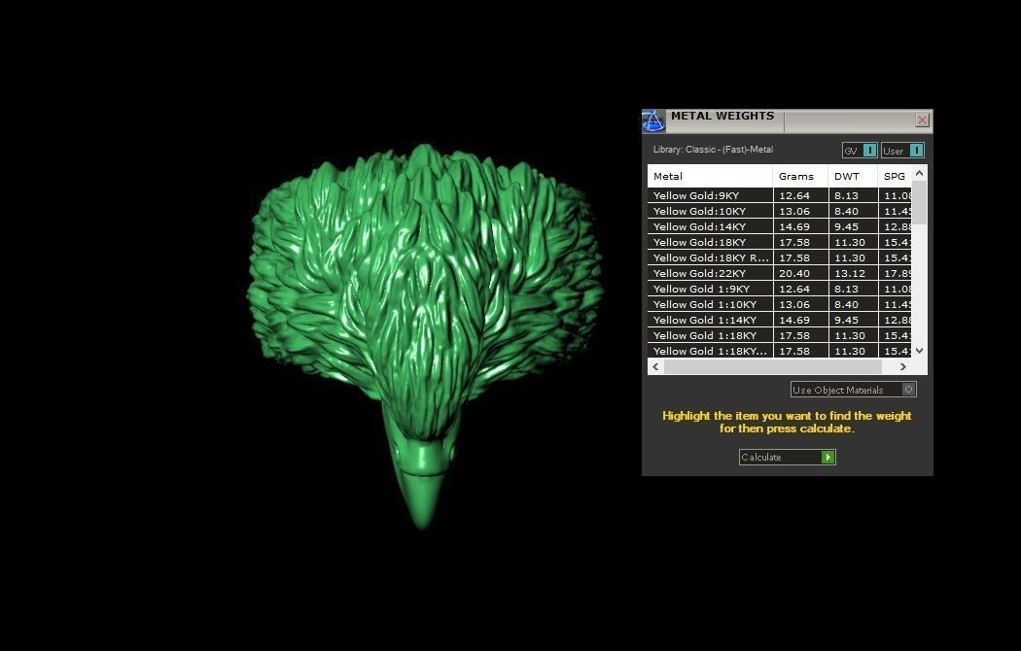Select the Yellow Gold 1:18KY... last row

[780, 351]
